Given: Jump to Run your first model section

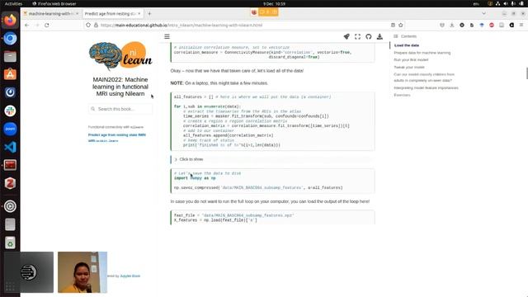Looking at the screenshot, I should [411, 59].
